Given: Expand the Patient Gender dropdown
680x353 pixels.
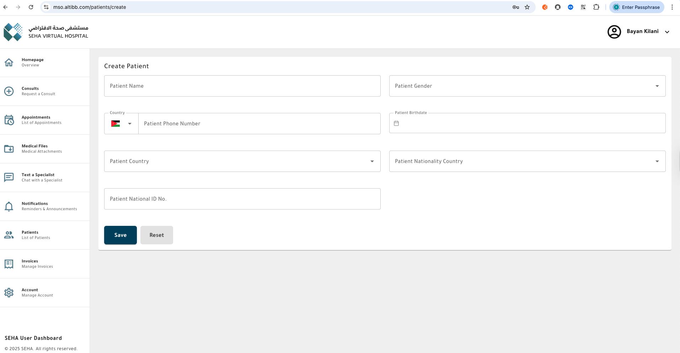Looking at the screenshot, I should point(657,86).
